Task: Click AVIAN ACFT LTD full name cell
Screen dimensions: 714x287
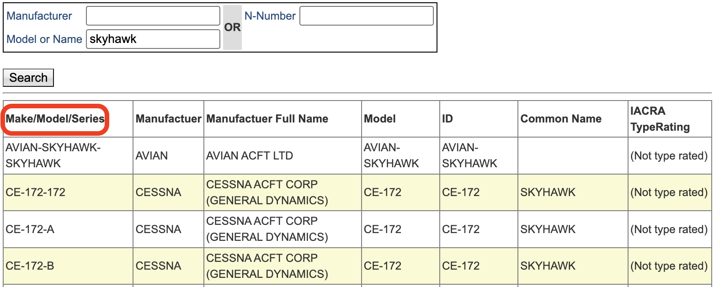Action: pyautogui.click(x=250, y=156)
